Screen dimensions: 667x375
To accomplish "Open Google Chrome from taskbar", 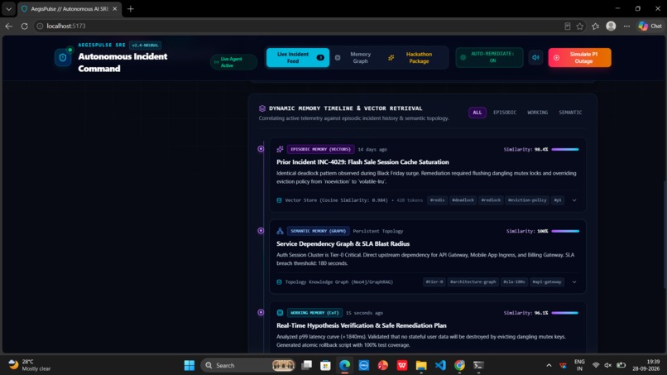I will [x=459, y=365].
